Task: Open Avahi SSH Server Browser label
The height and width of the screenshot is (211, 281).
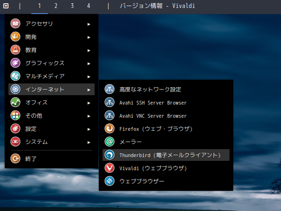Action: [153, 103]
